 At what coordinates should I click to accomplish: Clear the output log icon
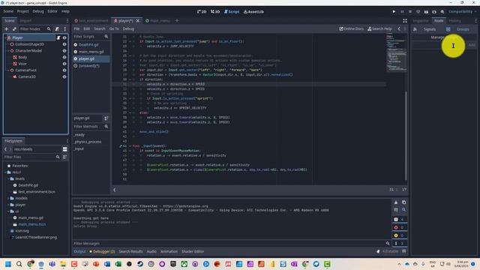396,202
